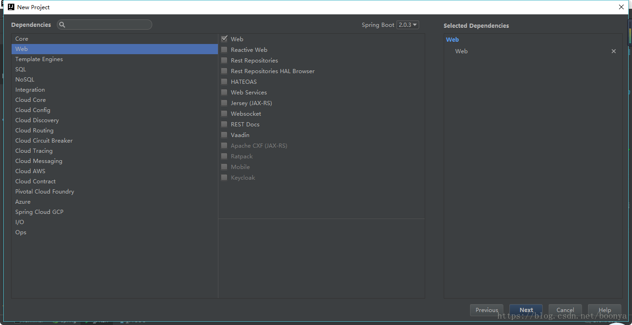Select the Core category
This screenshot has width=632, height=325.
click(115, 39)
